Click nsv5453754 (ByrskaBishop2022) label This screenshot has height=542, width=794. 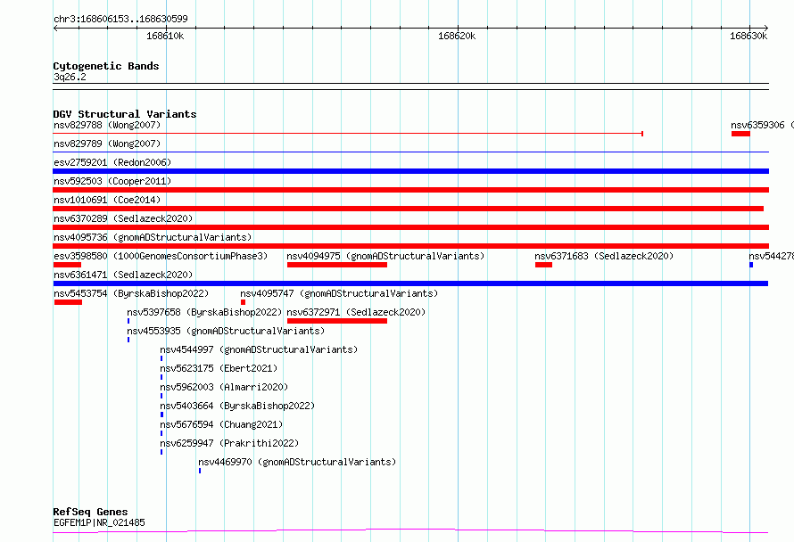tap(131, 293)
